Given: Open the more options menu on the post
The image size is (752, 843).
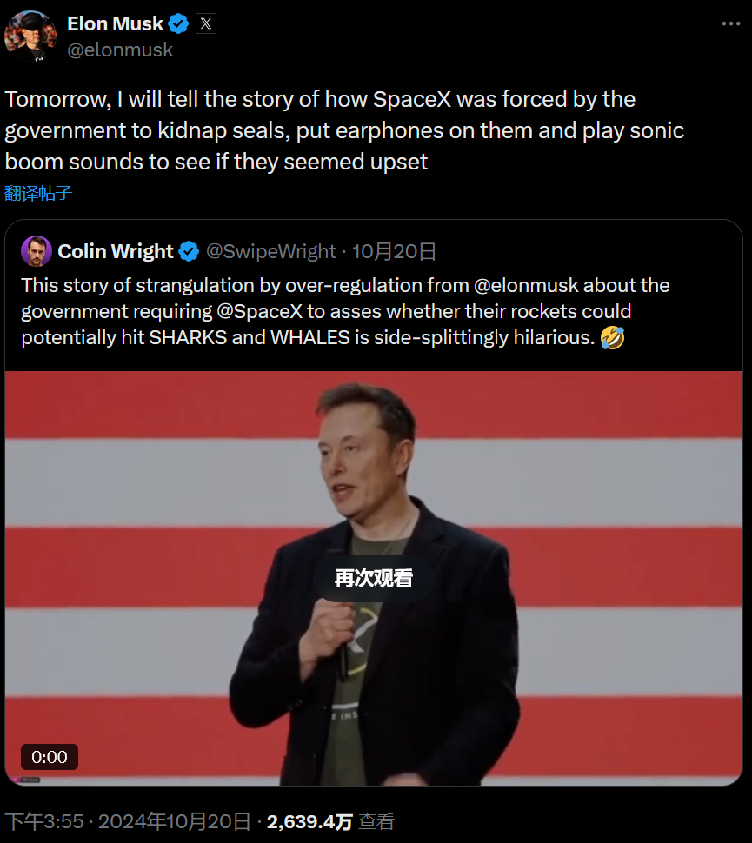Looking at the screenshot, I should [732, 23].
